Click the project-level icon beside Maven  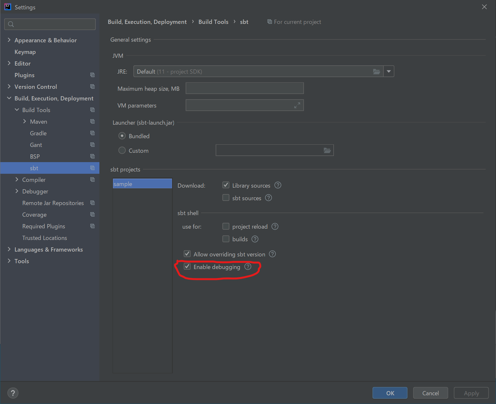coord(93,121)
